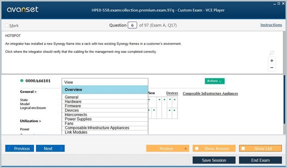Open the Review button
287x168 pixels.
168,149
